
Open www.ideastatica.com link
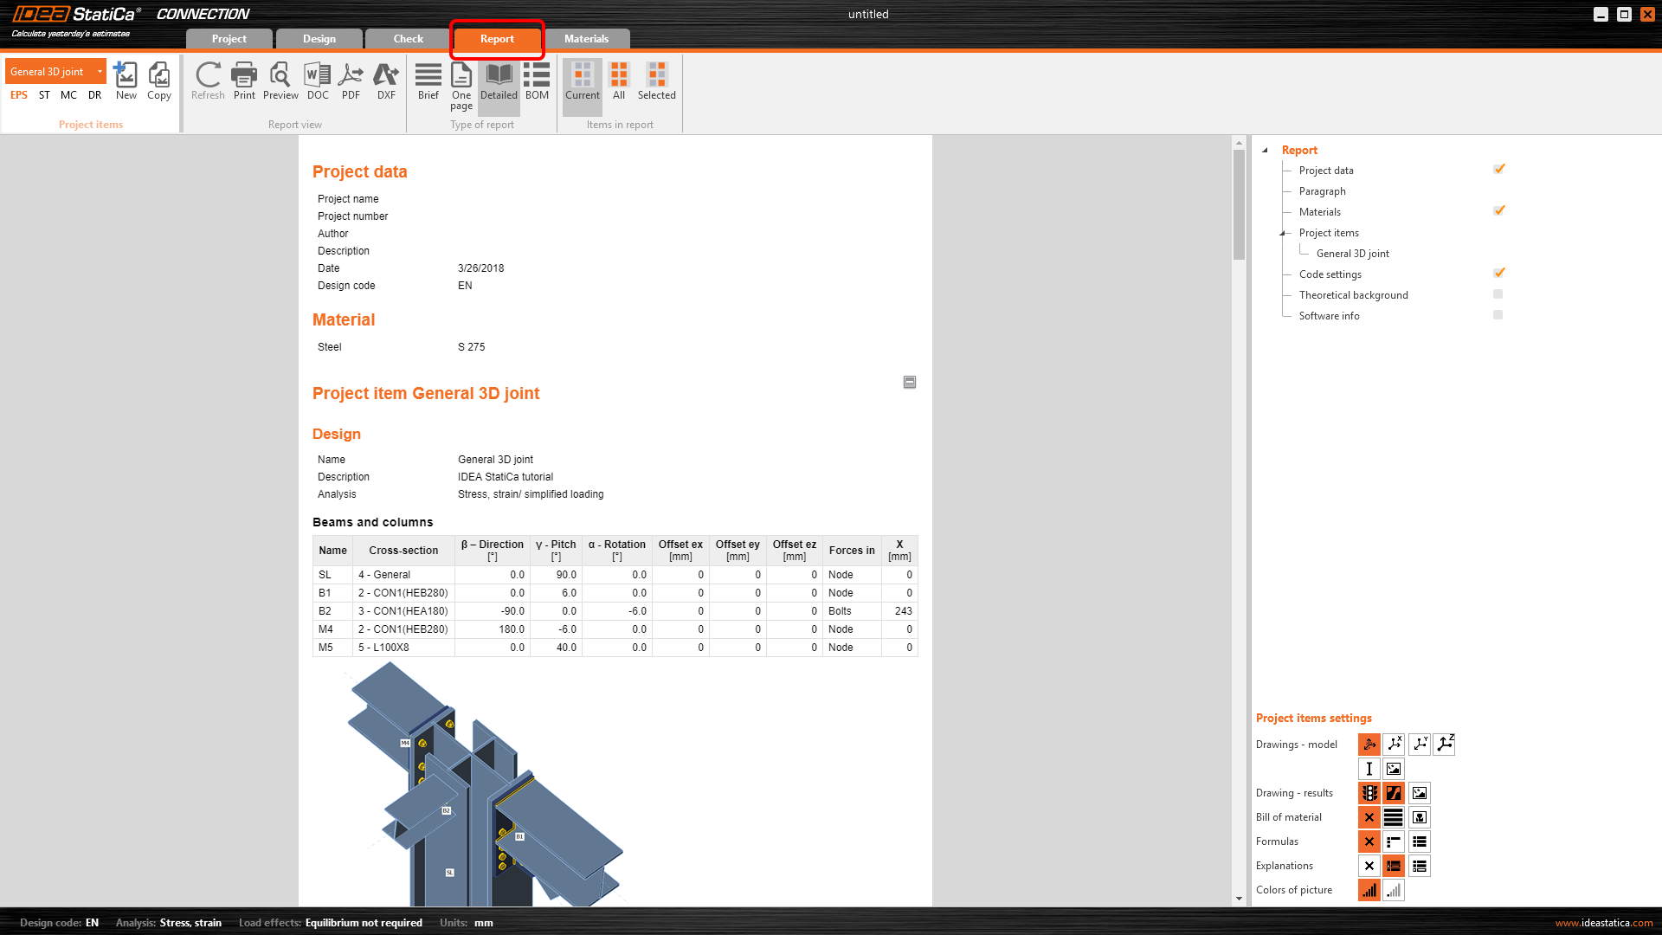[x=1603, y=923]
